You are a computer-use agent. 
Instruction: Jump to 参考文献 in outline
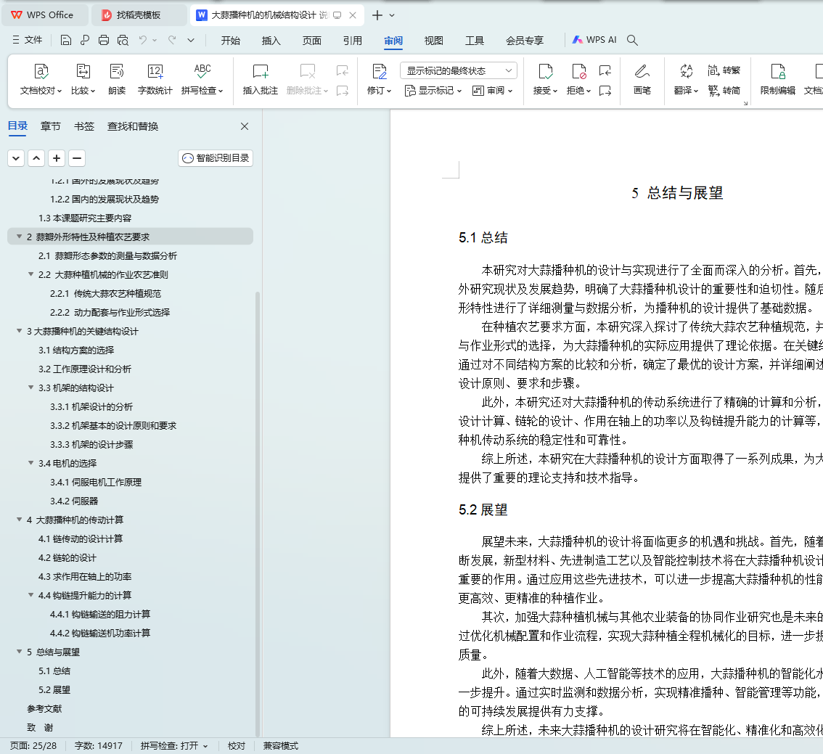point(44,708)
